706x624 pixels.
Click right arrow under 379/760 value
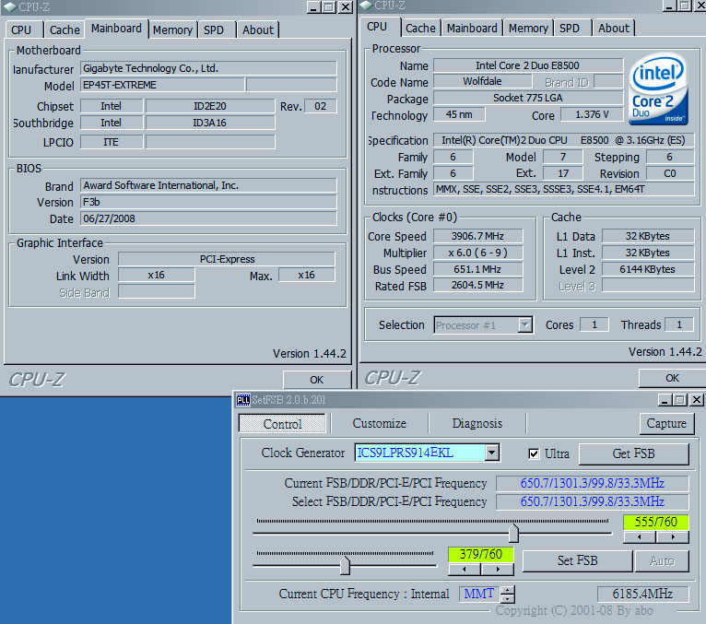click(498, 569)
